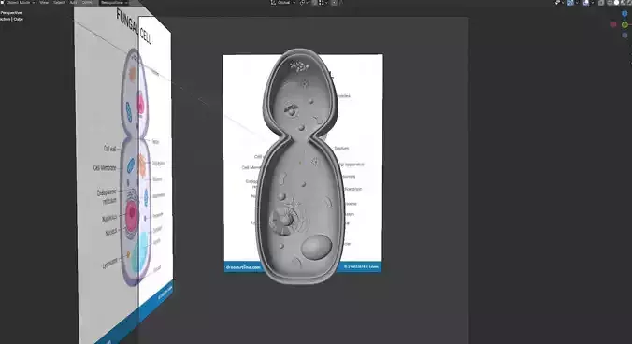Toggle viewport gizmos
Screen dimensions: 632x344
click(570, 3)
